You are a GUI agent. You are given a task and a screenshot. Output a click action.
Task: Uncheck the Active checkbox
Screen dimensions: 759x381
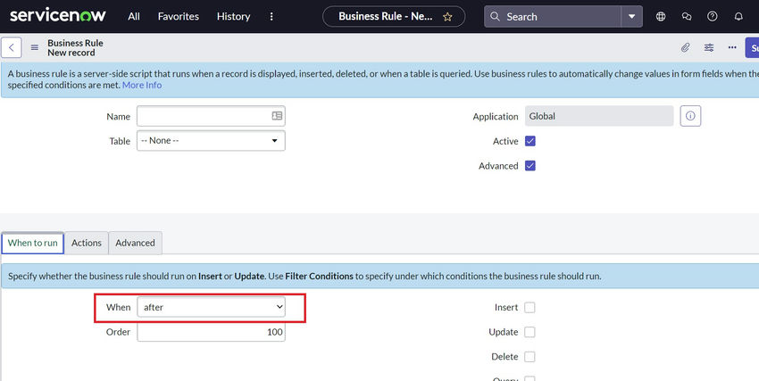click(x=530, y=141)
